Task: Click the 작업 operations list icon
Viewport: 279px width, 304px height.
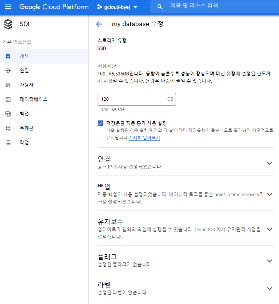Action: click(8, 143)
